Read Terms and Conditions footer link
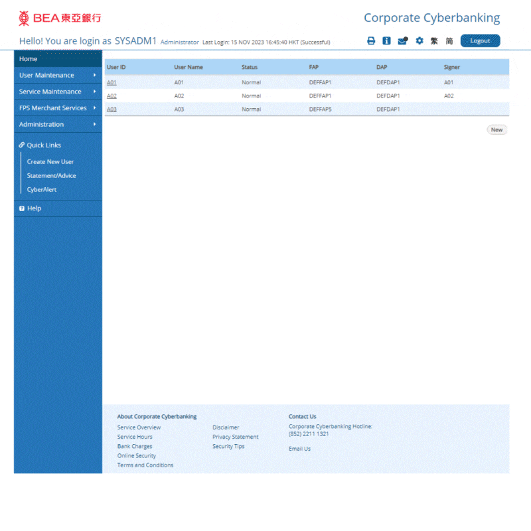The image size is (531, 531). point(145,465)
